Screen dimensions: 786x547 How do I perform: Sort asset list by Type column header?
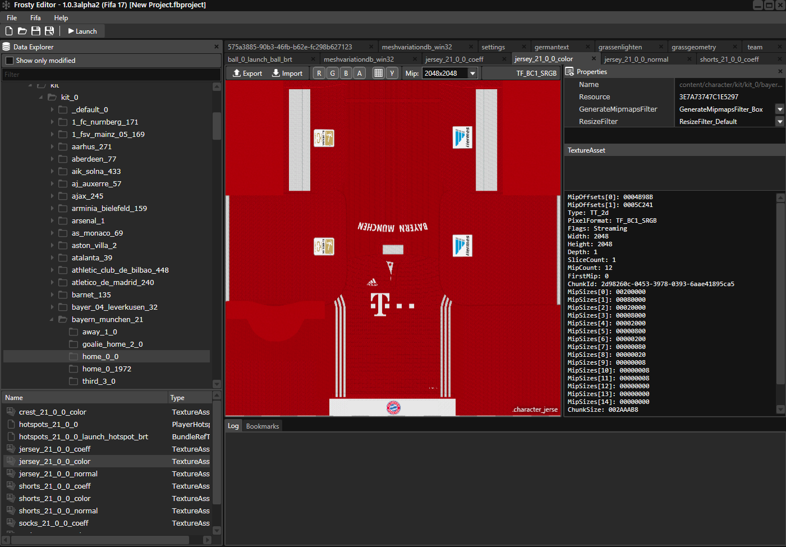(x=190, y=397)
